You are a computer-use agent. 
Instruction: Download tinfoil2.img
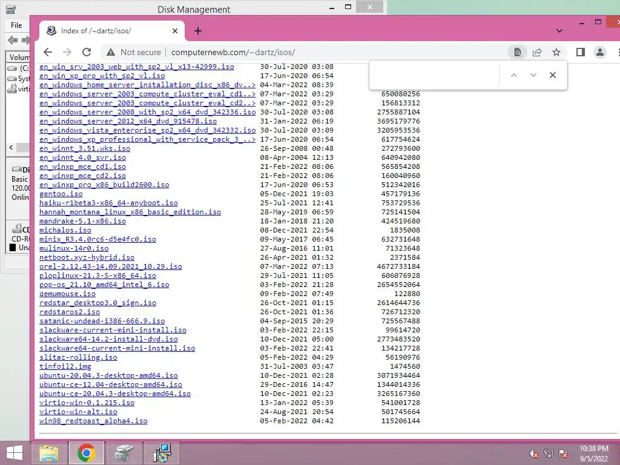click(x=65, y=366)
